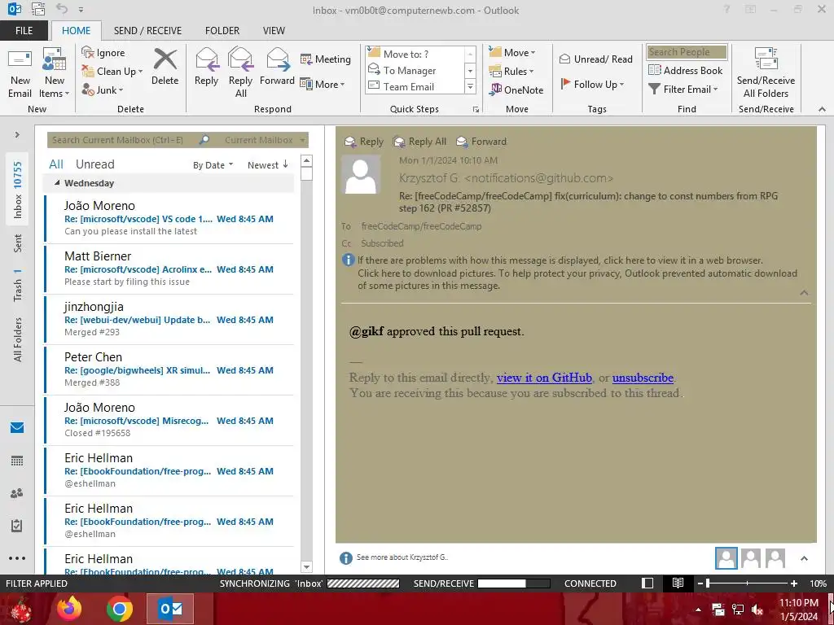Collapse the message header

(804, 293)
